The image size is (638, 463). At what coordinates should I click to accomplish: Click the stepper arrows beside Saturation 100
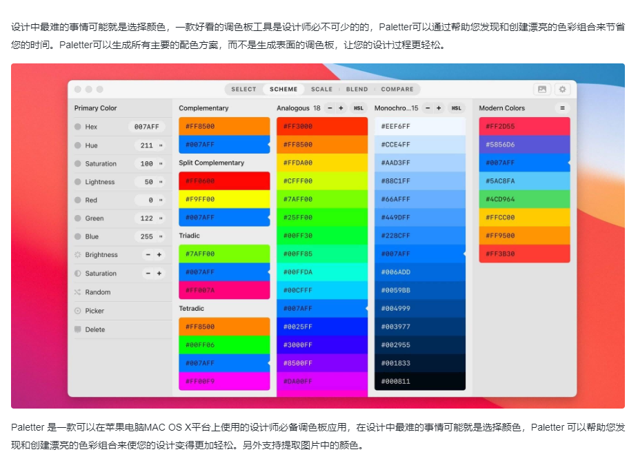pos(161,164)
